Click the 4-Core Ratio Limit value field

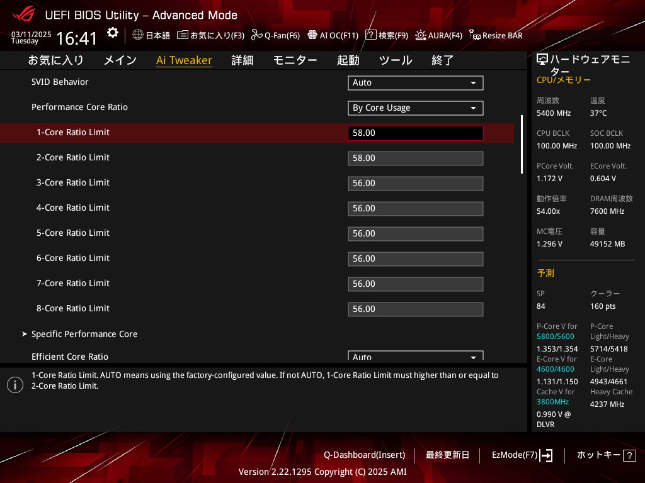[x=416, y=208]
